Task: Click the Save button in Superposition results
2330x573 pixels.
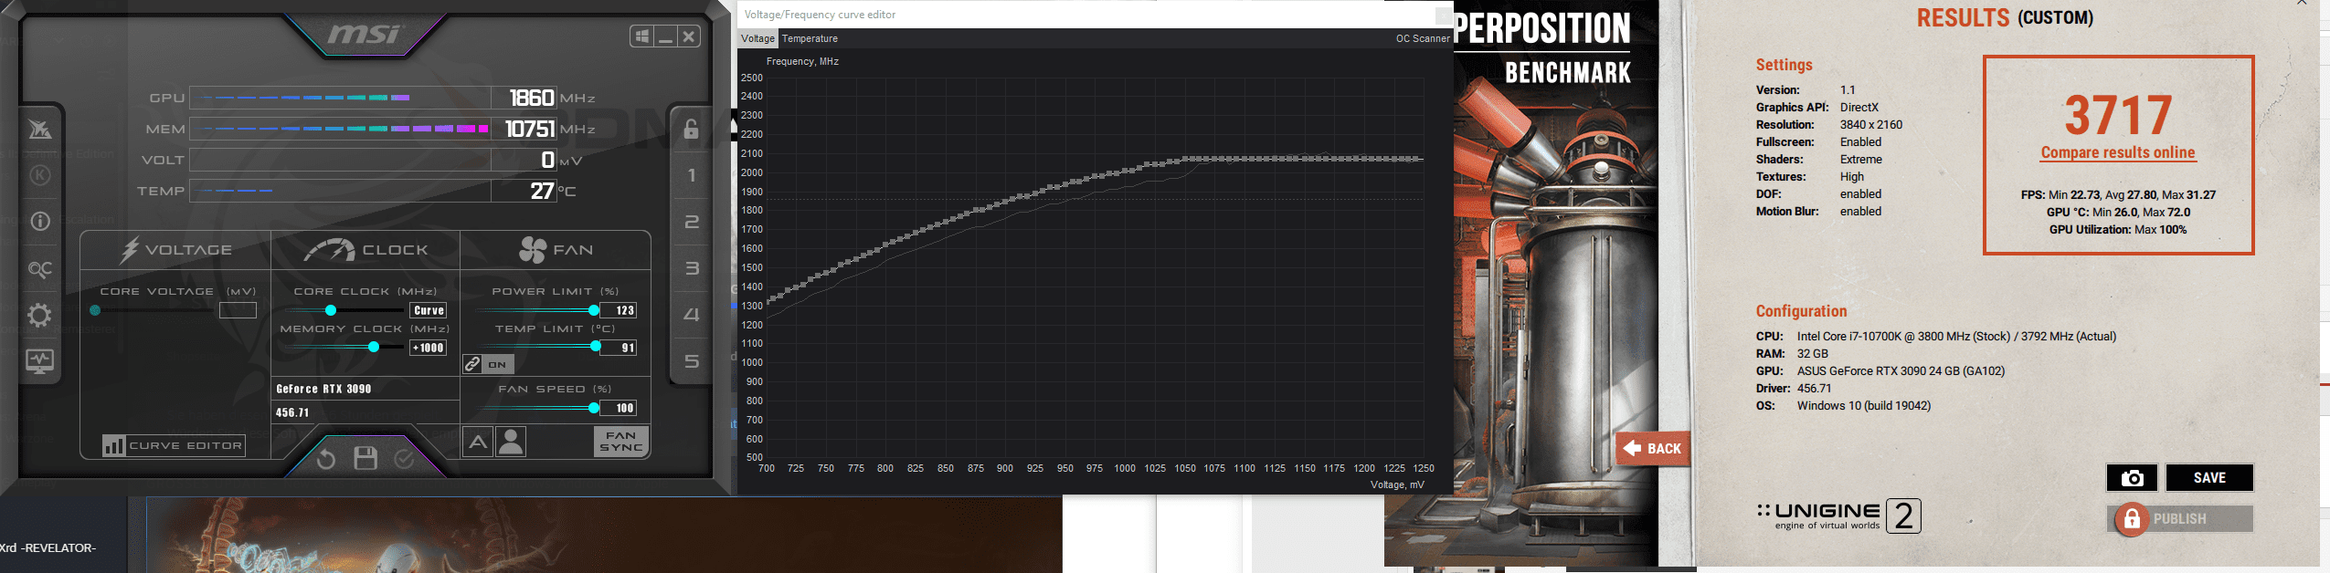Action: [x=2209, y=478]
